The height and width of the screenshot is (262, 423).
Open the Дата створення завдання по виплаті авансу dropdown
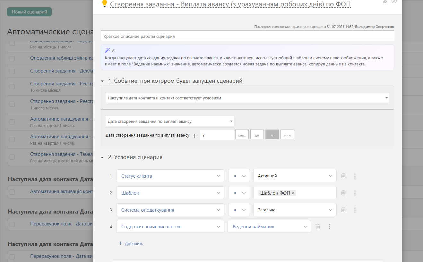point(170,121)
